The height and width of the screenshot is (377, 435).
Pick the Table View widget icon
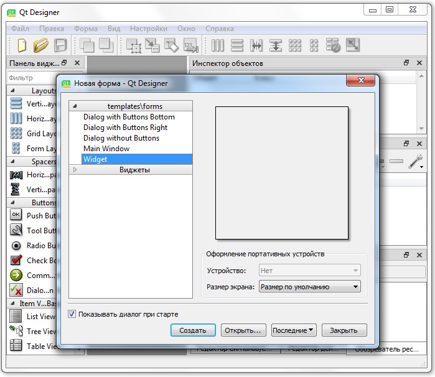pos(16,346)
